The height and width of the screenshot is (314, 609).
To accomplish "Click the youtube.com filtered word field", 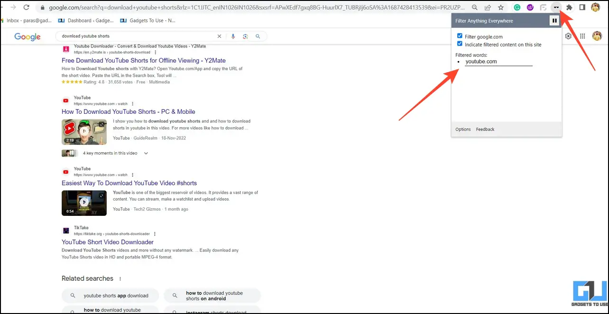I will point(498,62).
